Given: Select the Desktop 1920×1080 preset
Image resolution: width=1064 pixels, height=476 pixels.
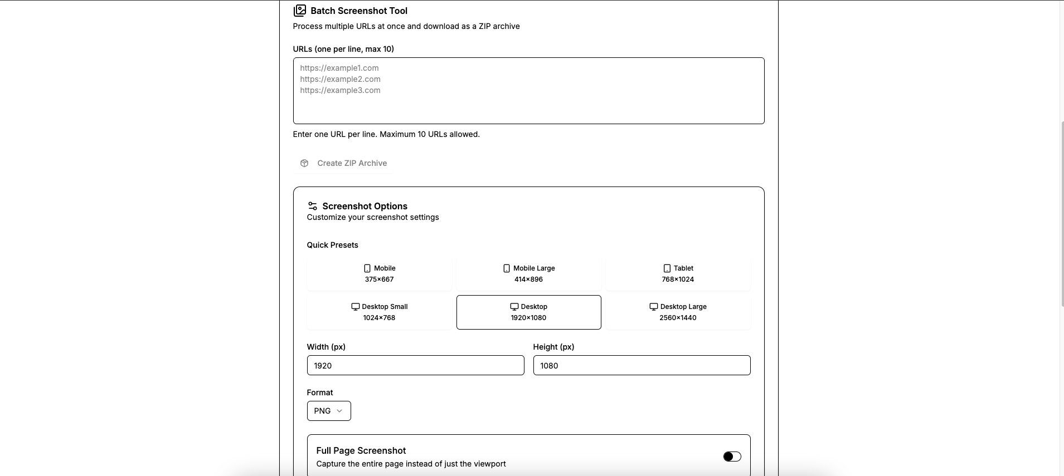Looking at the screenshot, I should 528,312.
